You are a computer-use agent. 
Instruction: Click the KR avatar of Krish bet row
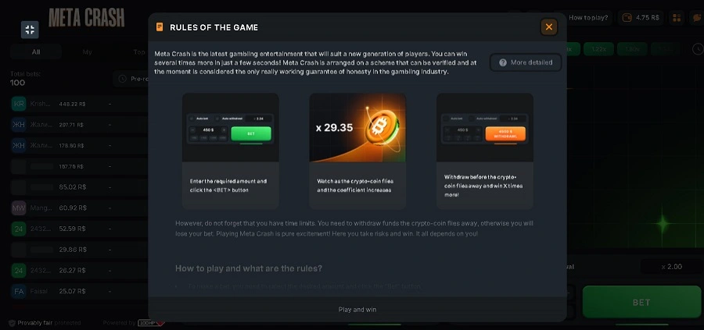pos(19,104)
